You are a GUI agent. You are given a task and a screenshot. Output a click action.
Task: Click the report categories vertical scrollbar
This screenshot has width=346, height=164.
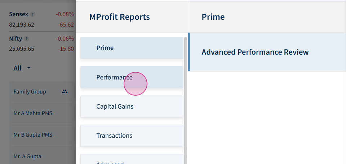pyautogui.click(x=186, y=100)
